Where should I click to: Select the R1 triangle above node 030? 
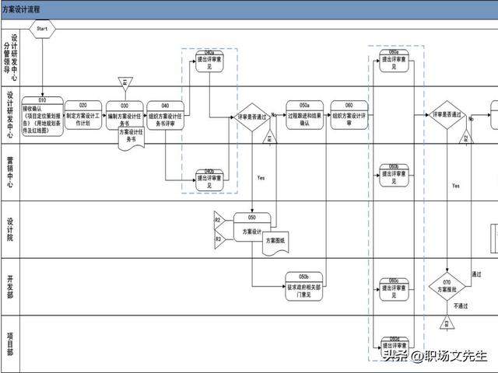tap(125, 83)
